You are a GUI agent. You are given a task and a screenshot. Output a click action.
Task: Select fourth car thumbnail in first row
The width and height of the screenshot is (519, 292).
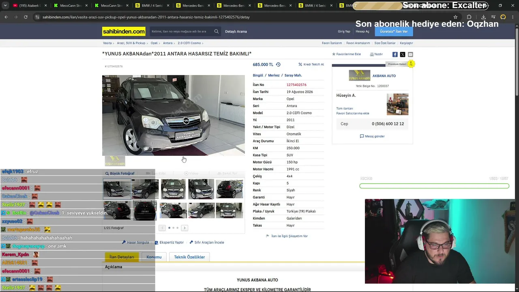pos(201,189)
